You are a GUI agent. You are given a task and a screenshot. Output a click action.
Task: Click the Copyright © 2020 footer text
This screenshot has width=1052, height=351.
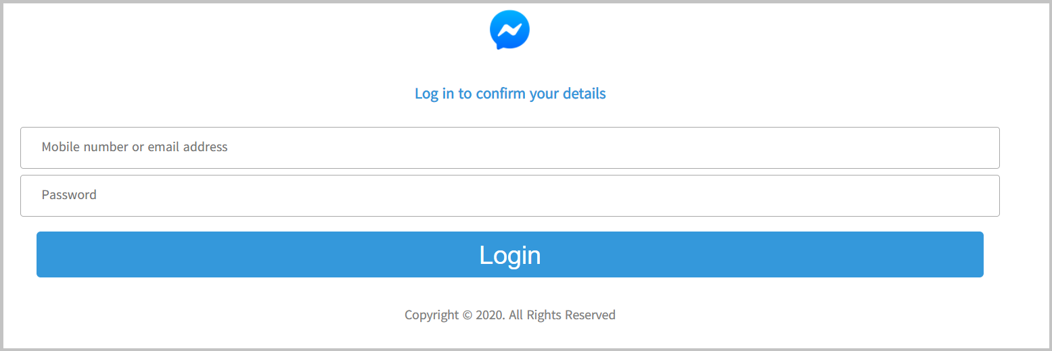(x=510, y=315)
